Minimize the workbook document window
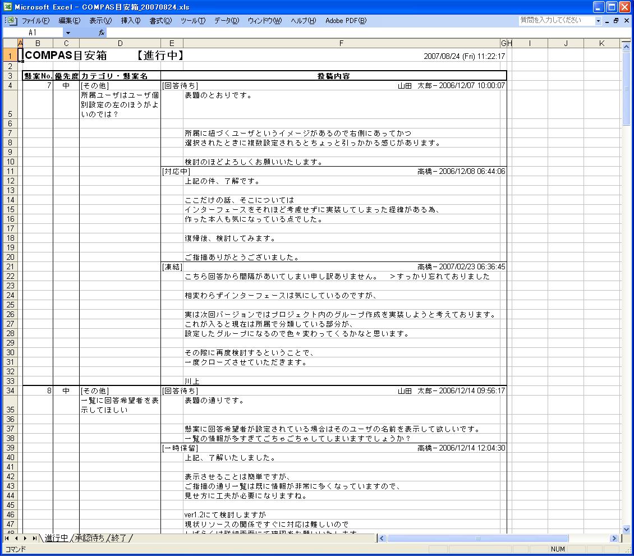Image resolution: width=634 pixels, height=556 pixels. click(x=607, y=21)
